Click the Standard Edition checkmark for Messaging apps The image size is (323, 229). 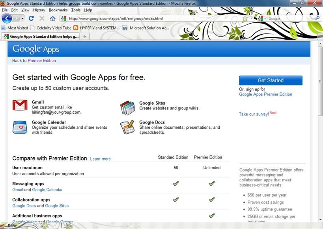(x=176, y=184)
